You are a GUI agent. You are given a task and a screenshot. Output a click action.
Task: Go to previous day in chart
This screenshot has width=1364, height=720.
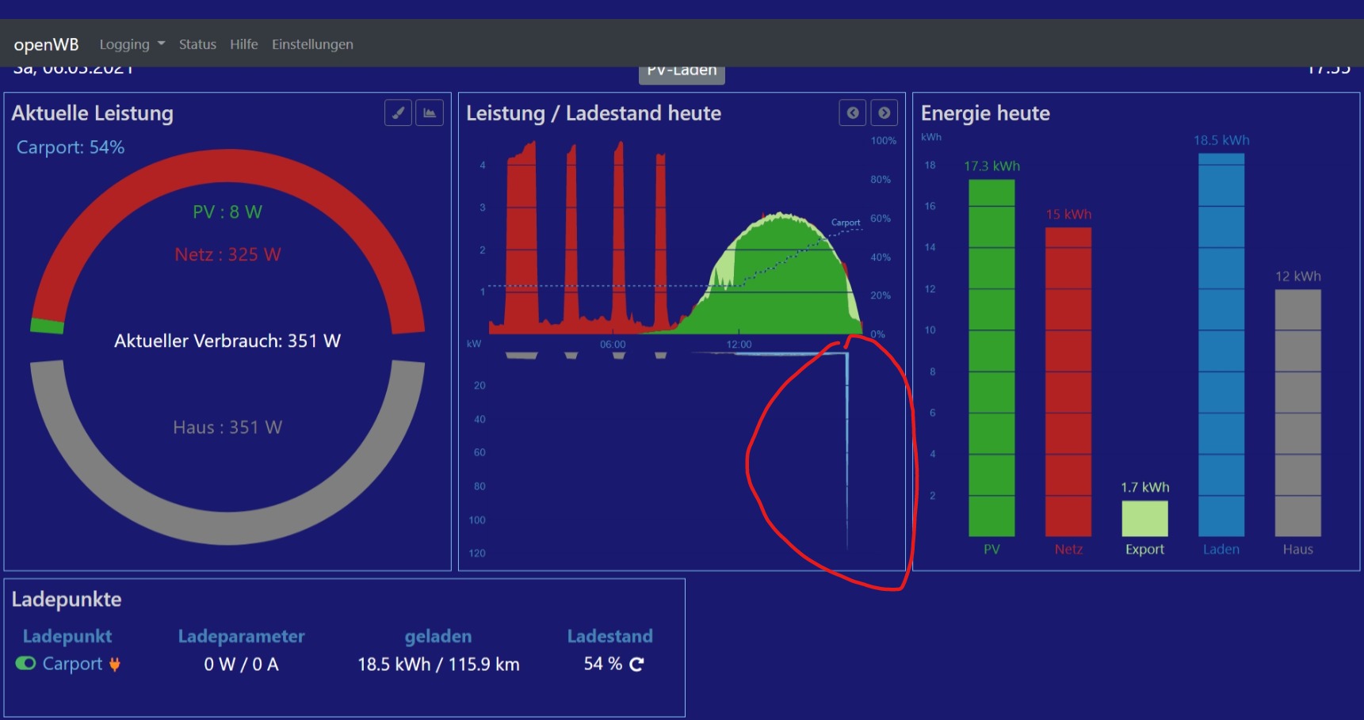coord(852,113)
